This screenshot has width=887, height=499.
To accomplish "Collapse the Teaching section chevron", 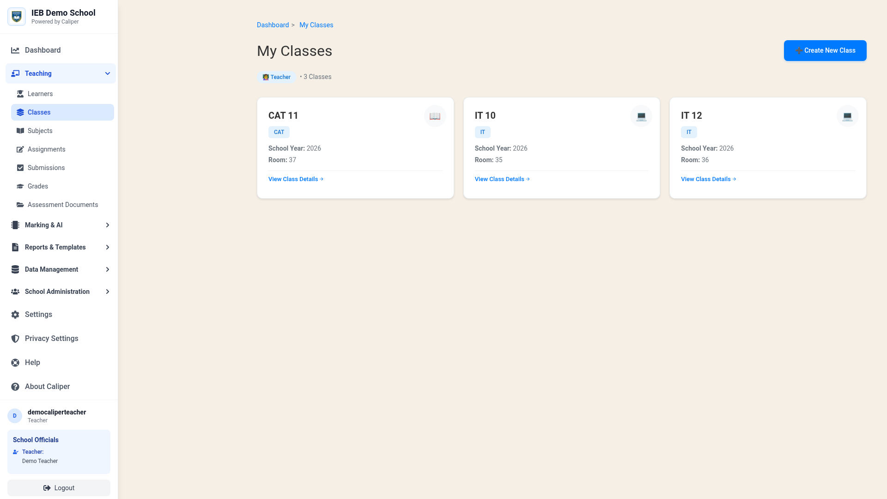I will 108,73.
